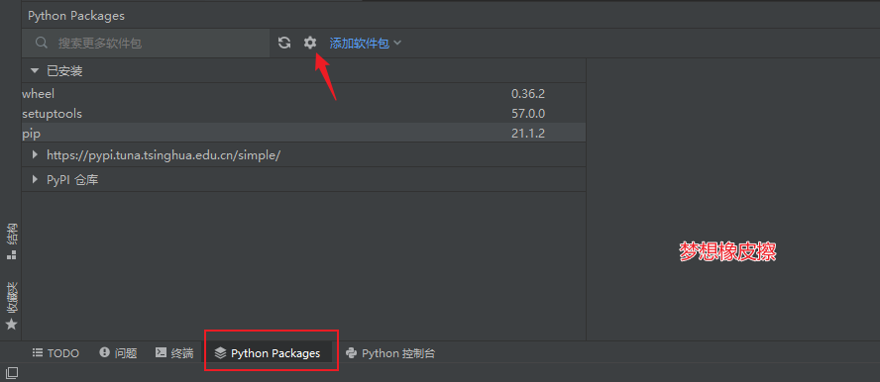The width and height of the screenshot is (880, 382).
Task: Collapse the 已安装 section
Action: point(36,71)
